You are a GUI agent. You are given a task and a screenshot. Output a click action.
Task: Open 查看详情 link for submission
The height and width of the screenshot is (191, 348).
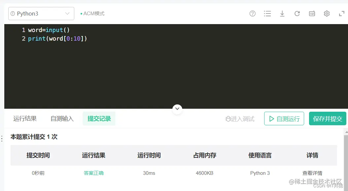[x=312, y=173]
